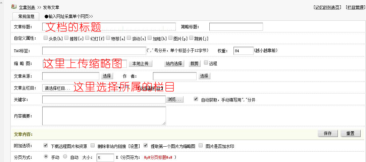Click the 裁剪 button

tap(195, 63)
